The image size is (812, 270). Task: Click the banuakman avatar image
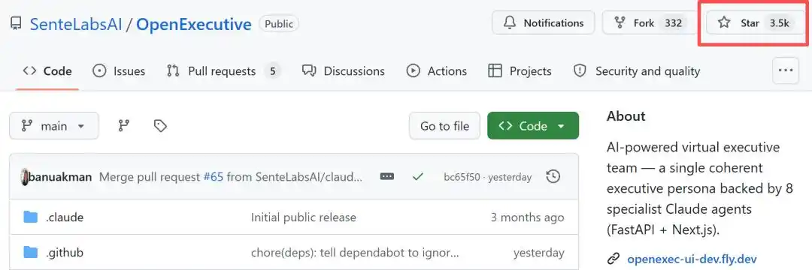point(24,177)
